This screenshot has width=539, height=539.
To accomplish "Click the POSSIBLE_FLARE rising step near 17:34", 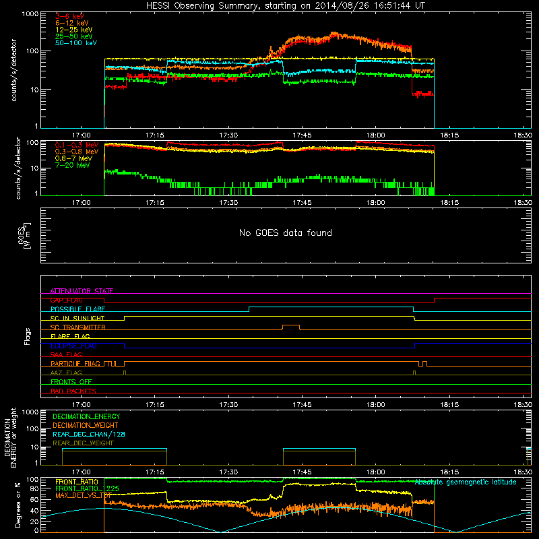I will [x=249, y=309].
